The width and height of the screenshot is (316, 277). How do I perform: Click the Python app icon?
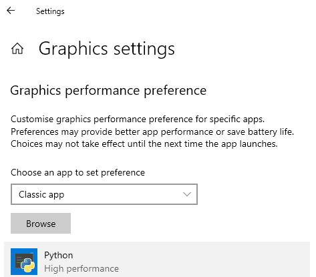(24, 262)
